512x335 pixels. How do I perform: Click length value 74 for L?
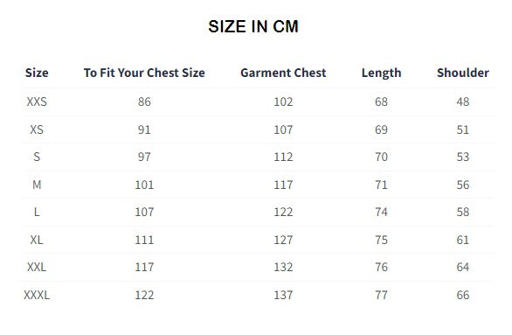pyautogui.click(x=381, y=213)
